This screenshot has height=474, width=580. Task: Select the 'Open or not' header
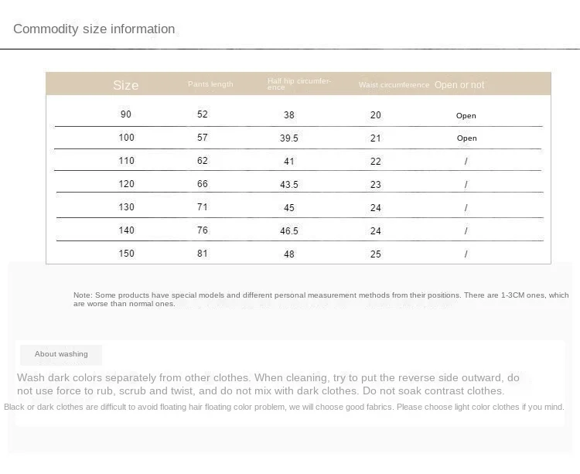point(459,84)
